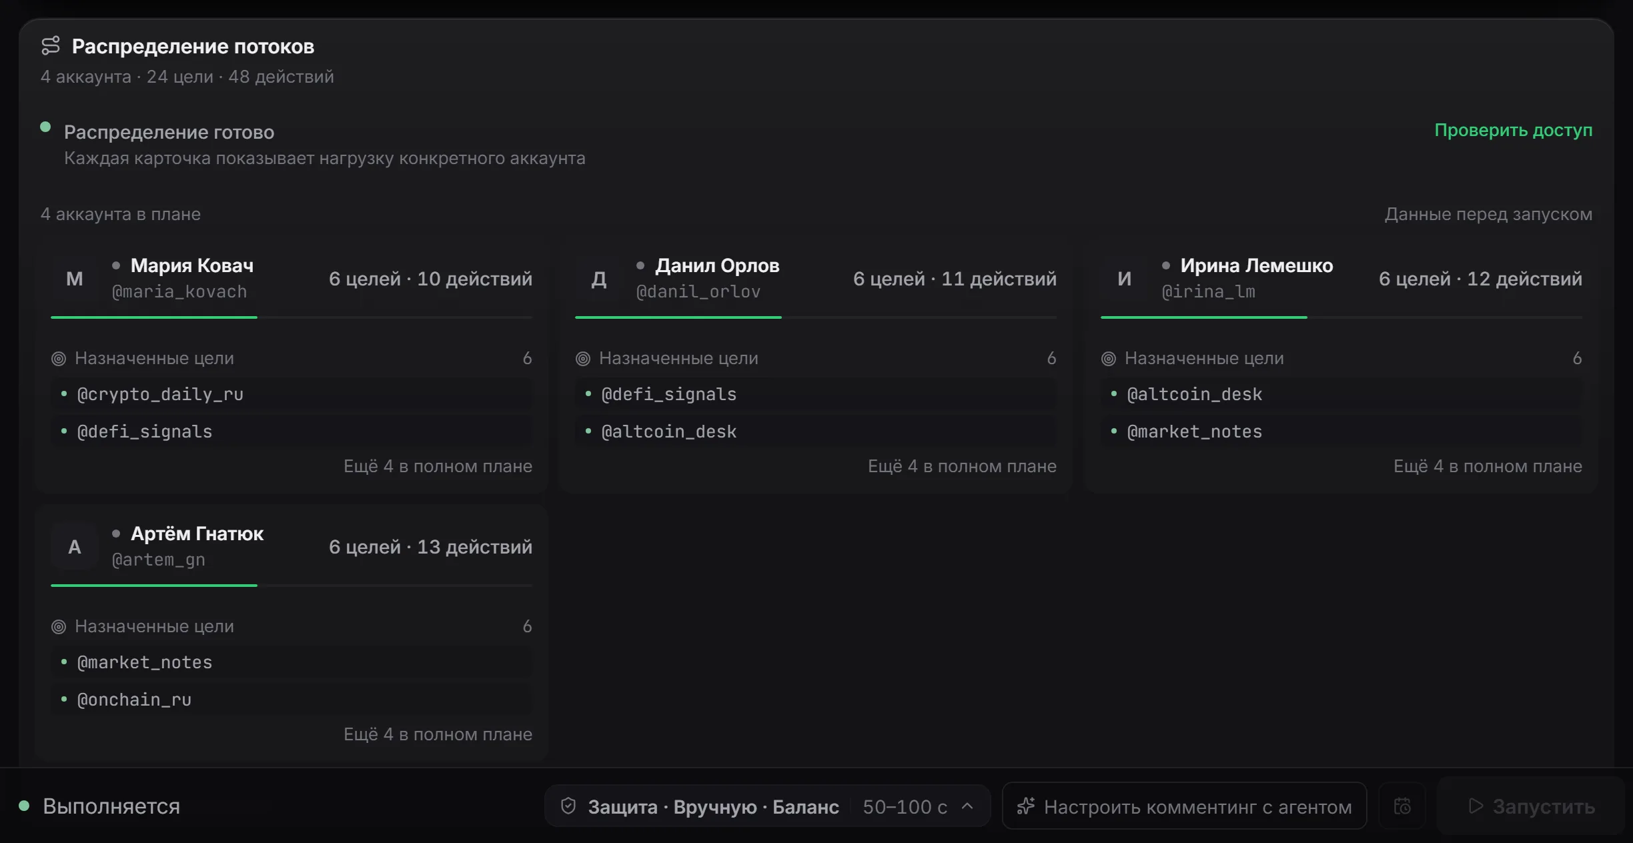Click the Выполняется status indicator
1633x843 pixels.
pyautogui.click(x=99, y=806)
